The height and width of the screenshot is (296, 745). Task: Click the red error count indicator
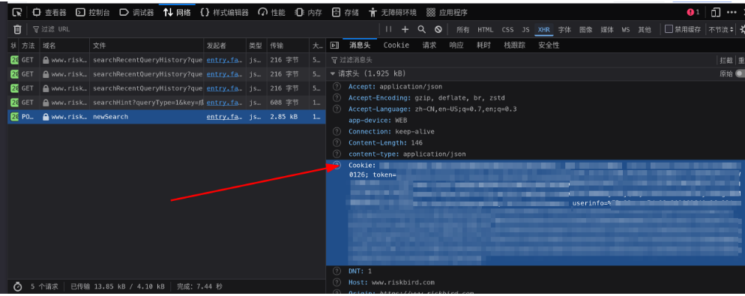coord(693,12)
